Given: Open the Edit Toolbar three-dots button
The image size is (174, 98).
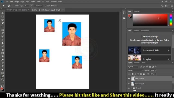Looking at the screenshot, I should [x=2, y=83].
